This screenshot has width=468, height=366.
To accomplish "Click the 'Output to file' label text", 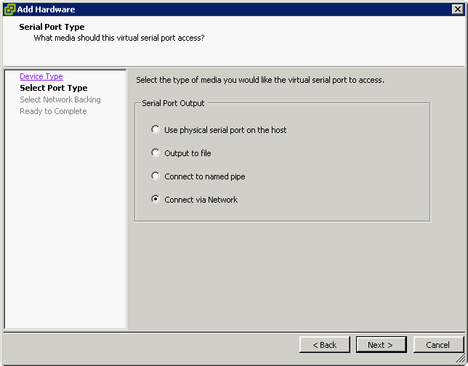I will pos(187,153).
